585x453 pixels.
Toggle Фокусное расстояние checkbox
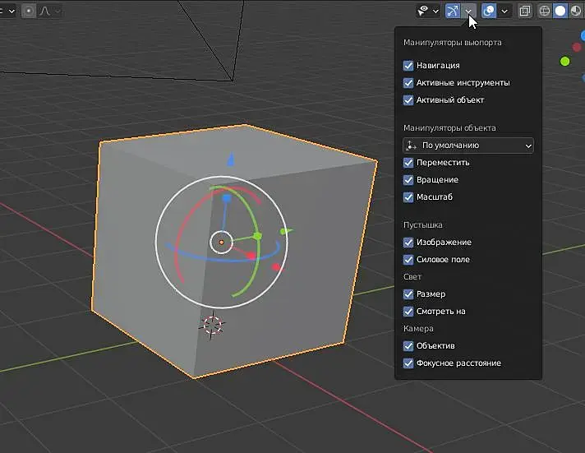pyautogui.click(x=408, y=363)
